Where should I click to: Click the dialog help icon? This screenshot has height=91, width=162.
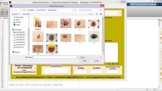click(101, 14)
